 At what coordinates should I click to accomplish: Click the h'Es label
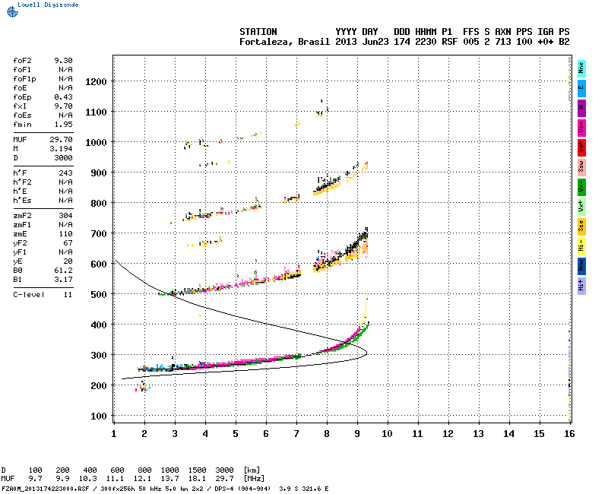[x=22, y=201]
